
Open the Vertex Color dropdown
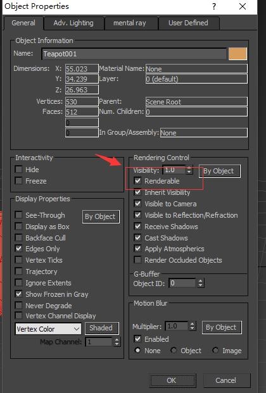coord(48,329)
